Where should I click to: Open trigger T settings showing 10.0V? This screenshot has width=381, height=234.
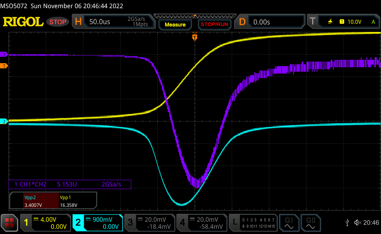(343, 22)
